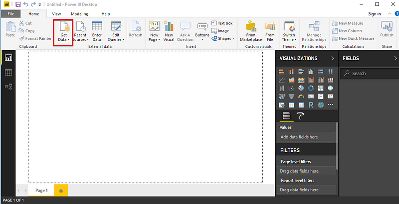The image size is (399, 204).
Task: Open the File menu
Action: (x=10, y=14)
